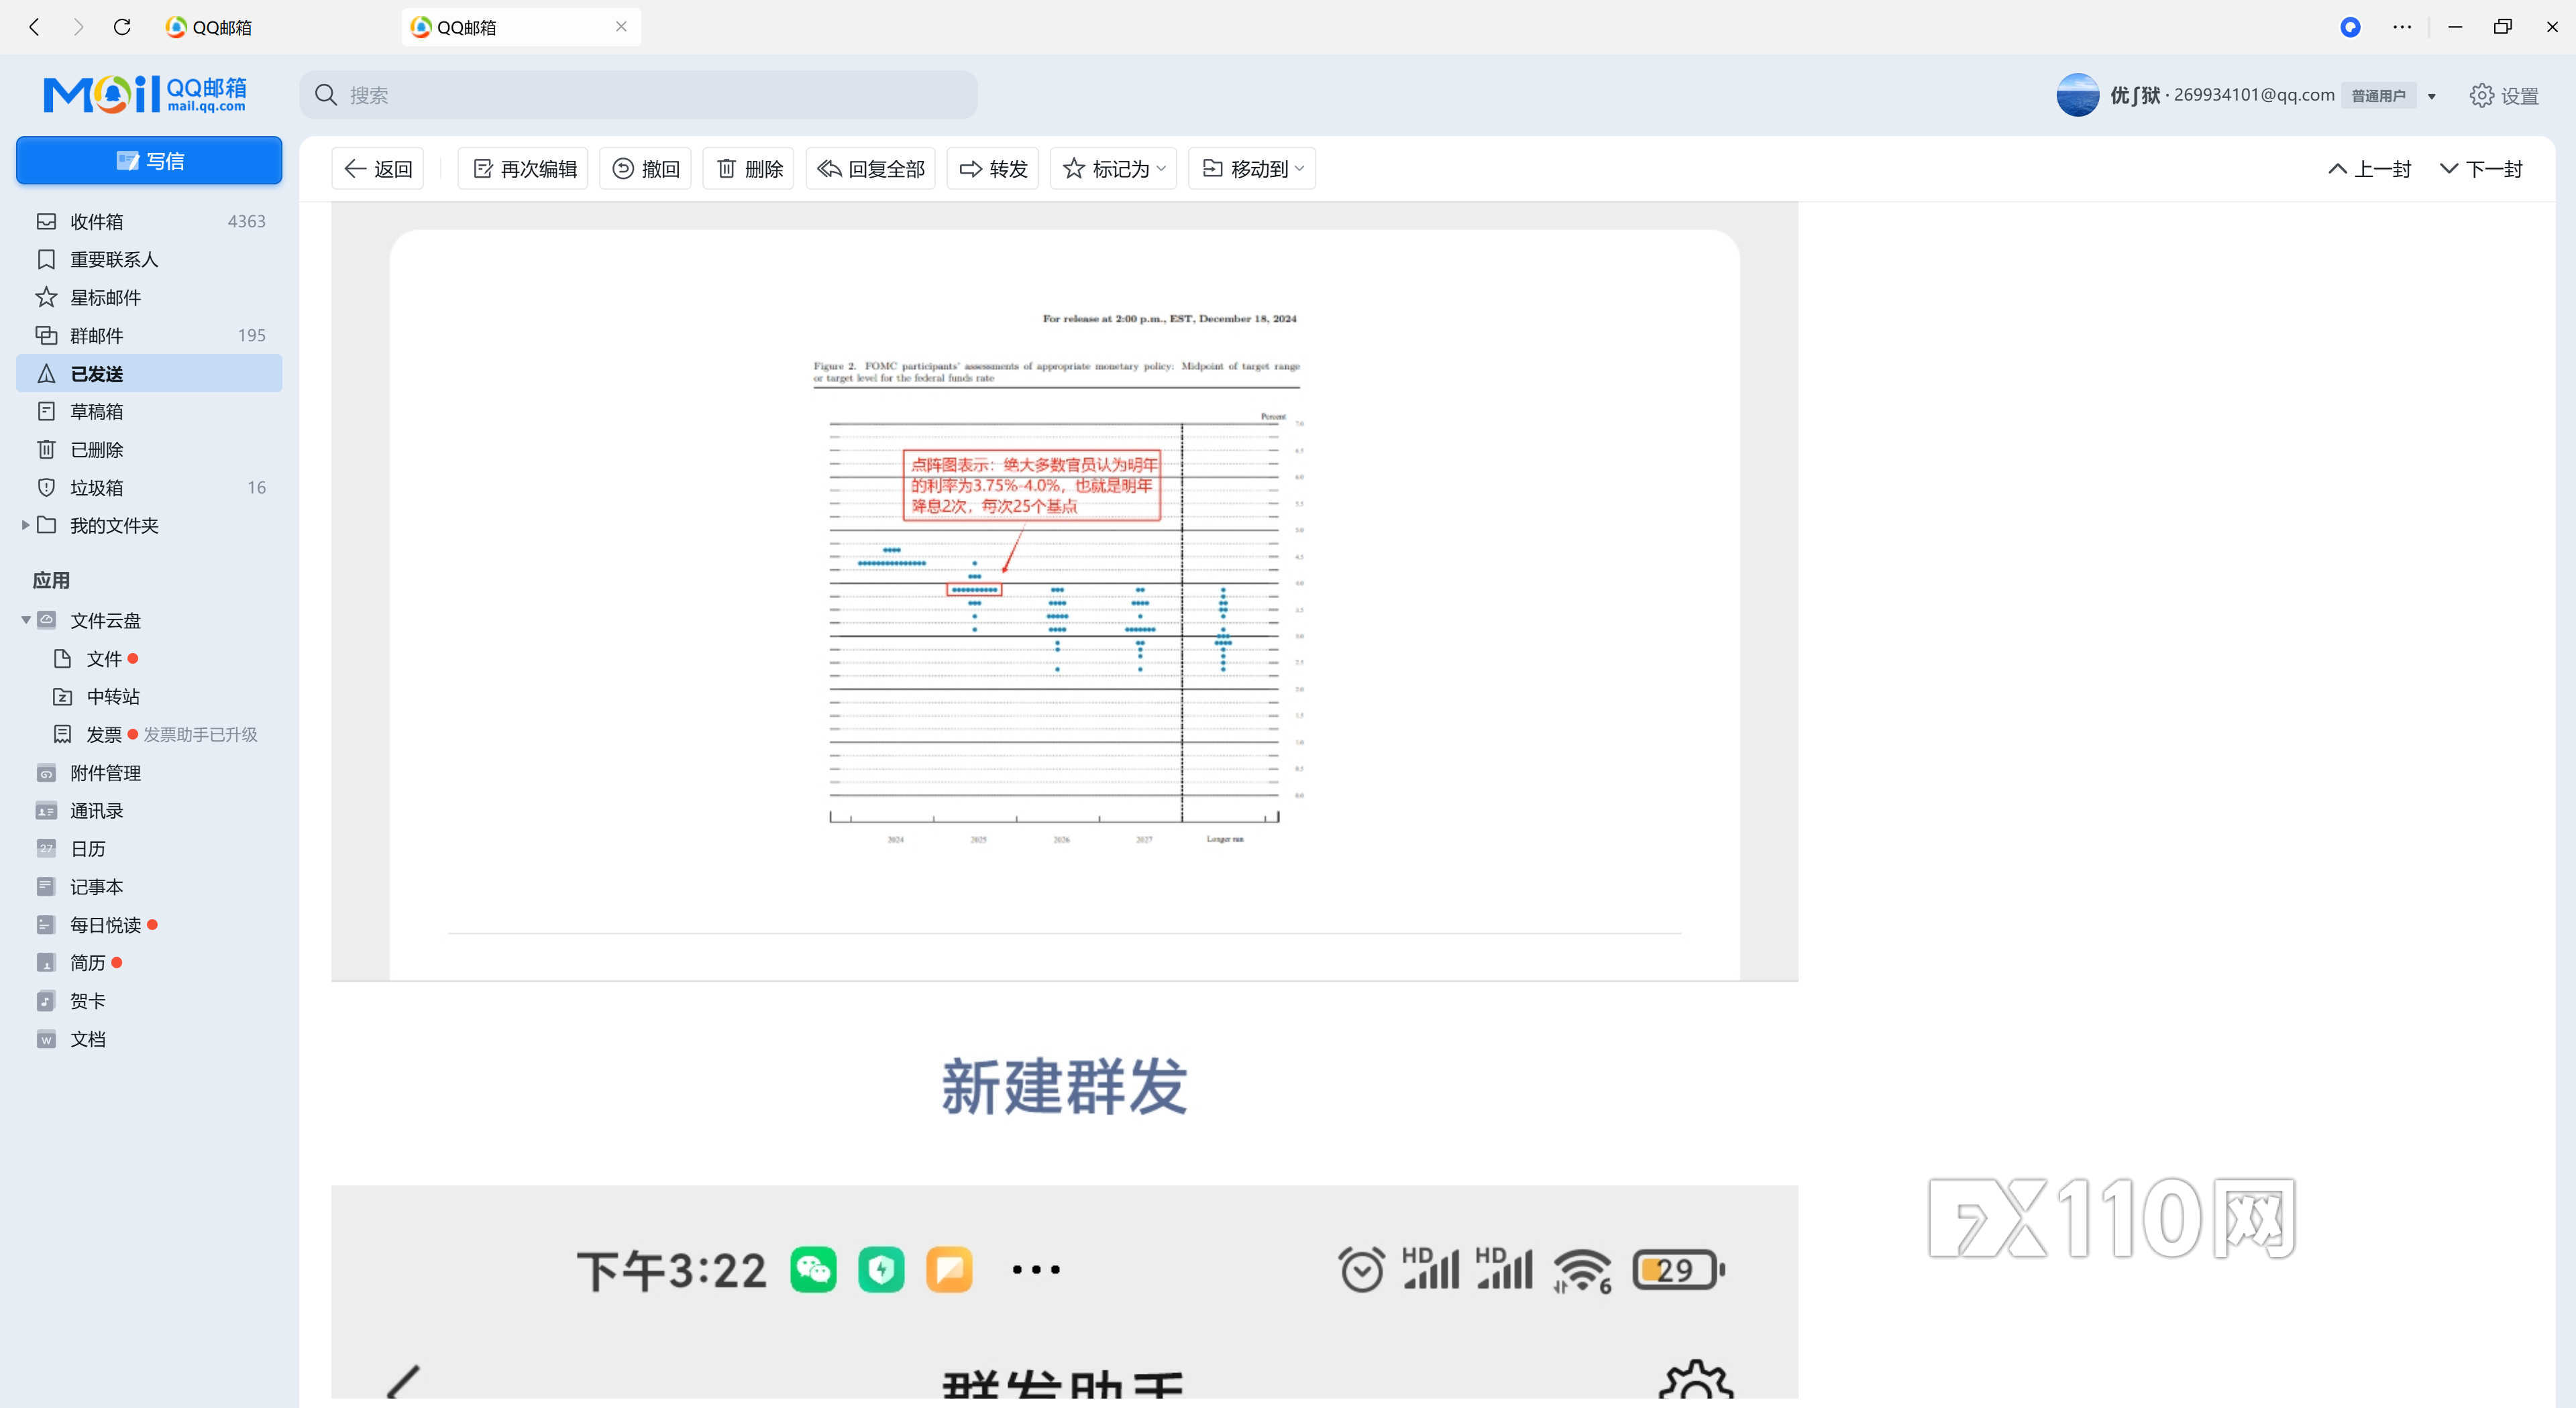Go to 上一封 previous email
The image size is (2576, 1408).
point(2370,169)
